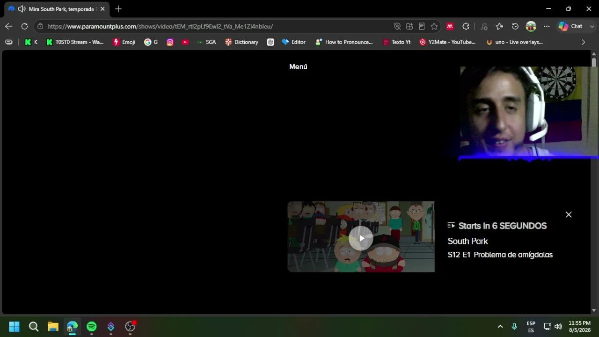Close the Mira South Park tab

point(102,9)
